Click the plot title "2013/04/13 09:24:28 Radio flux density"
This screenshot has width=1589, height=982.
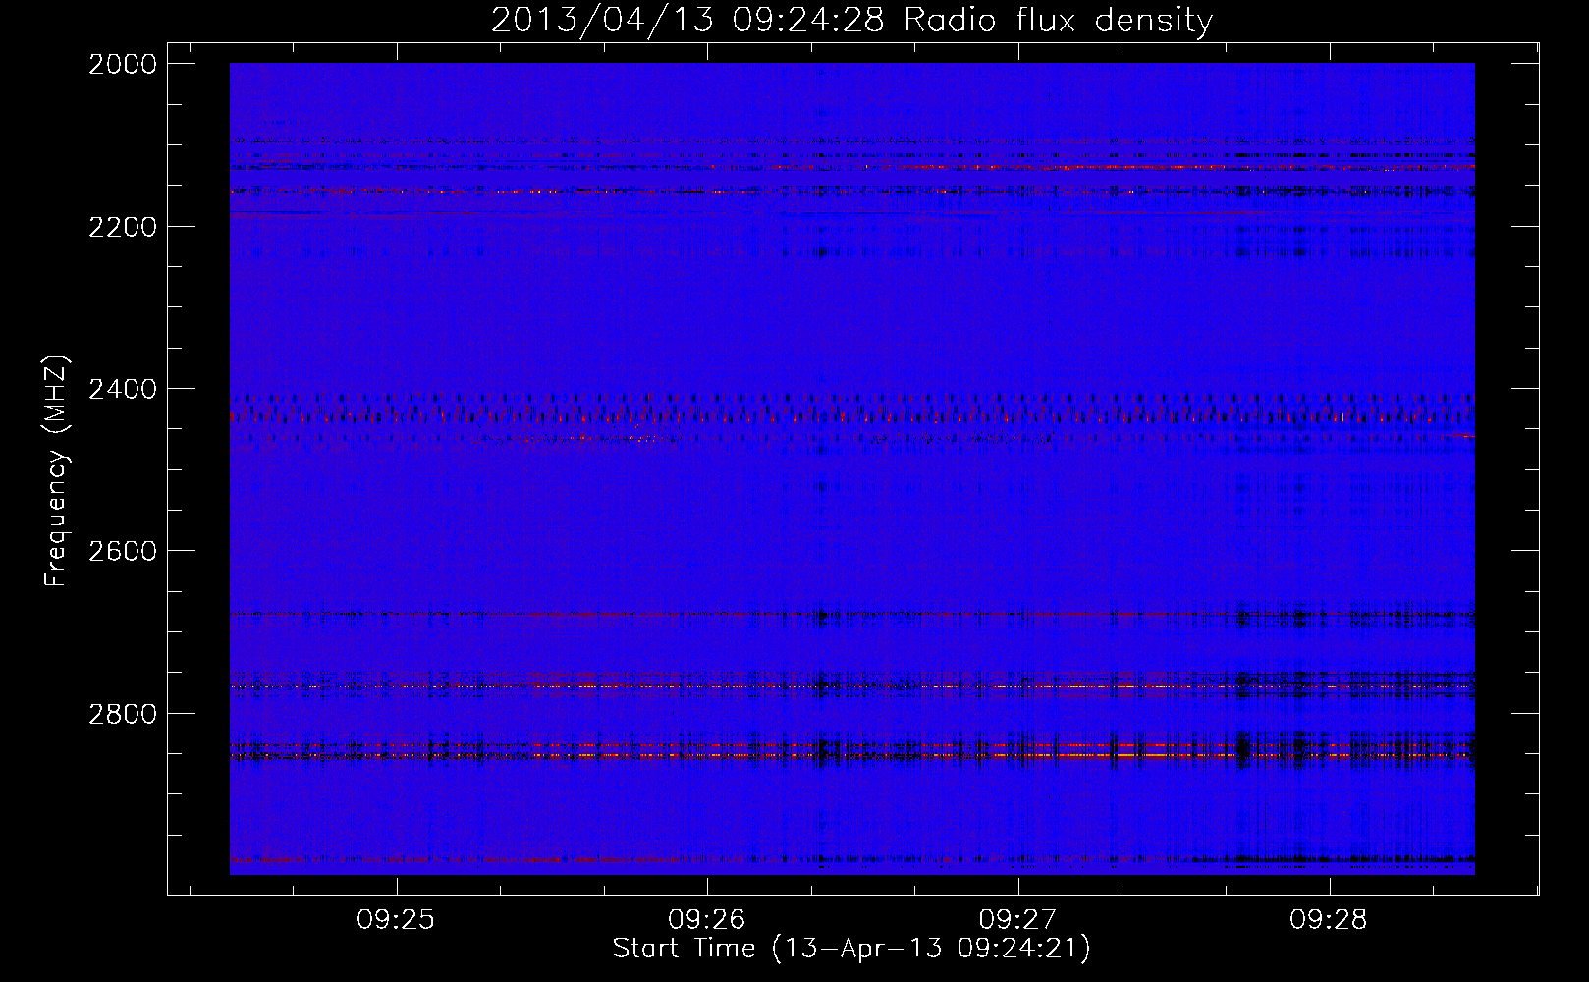tap(851, 20)
